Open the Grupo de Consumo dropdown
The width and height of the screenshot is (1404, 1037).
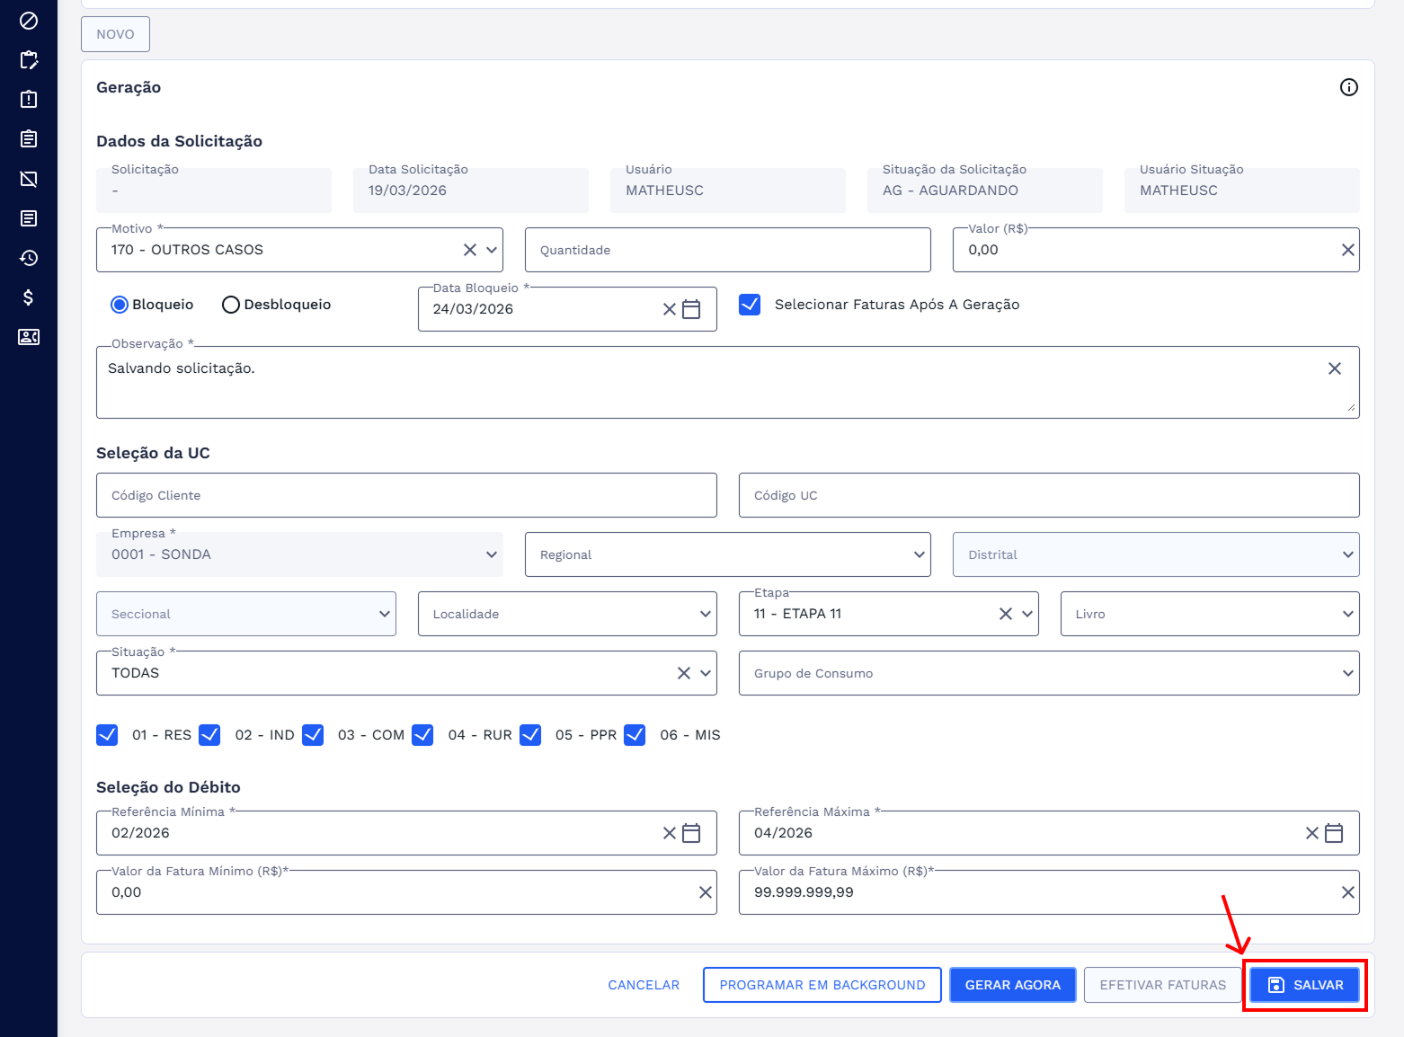point(1048,673)
